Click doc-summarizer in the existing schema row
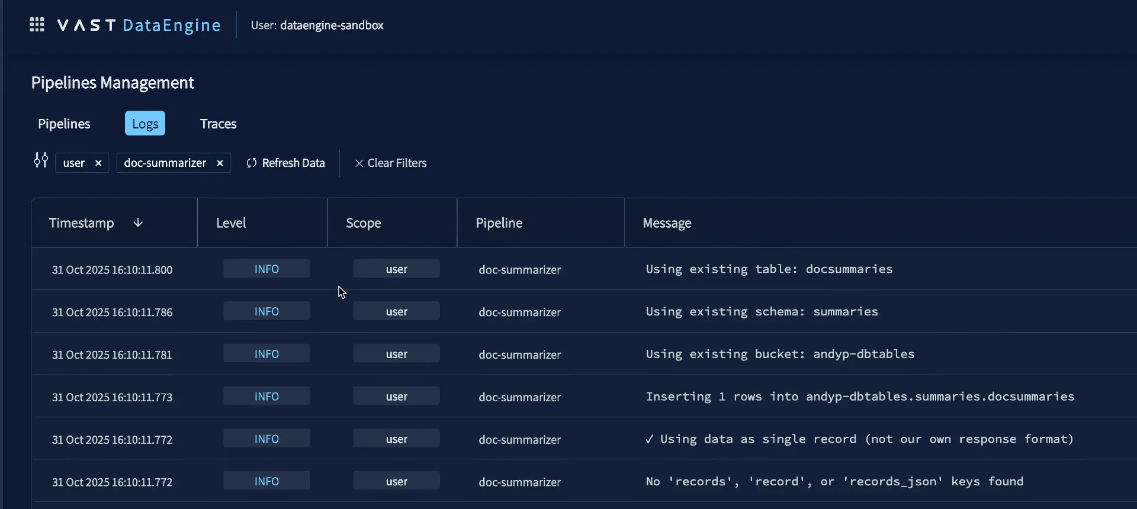The width and height of the screenshot is (1137, 509). coord(520,313)
